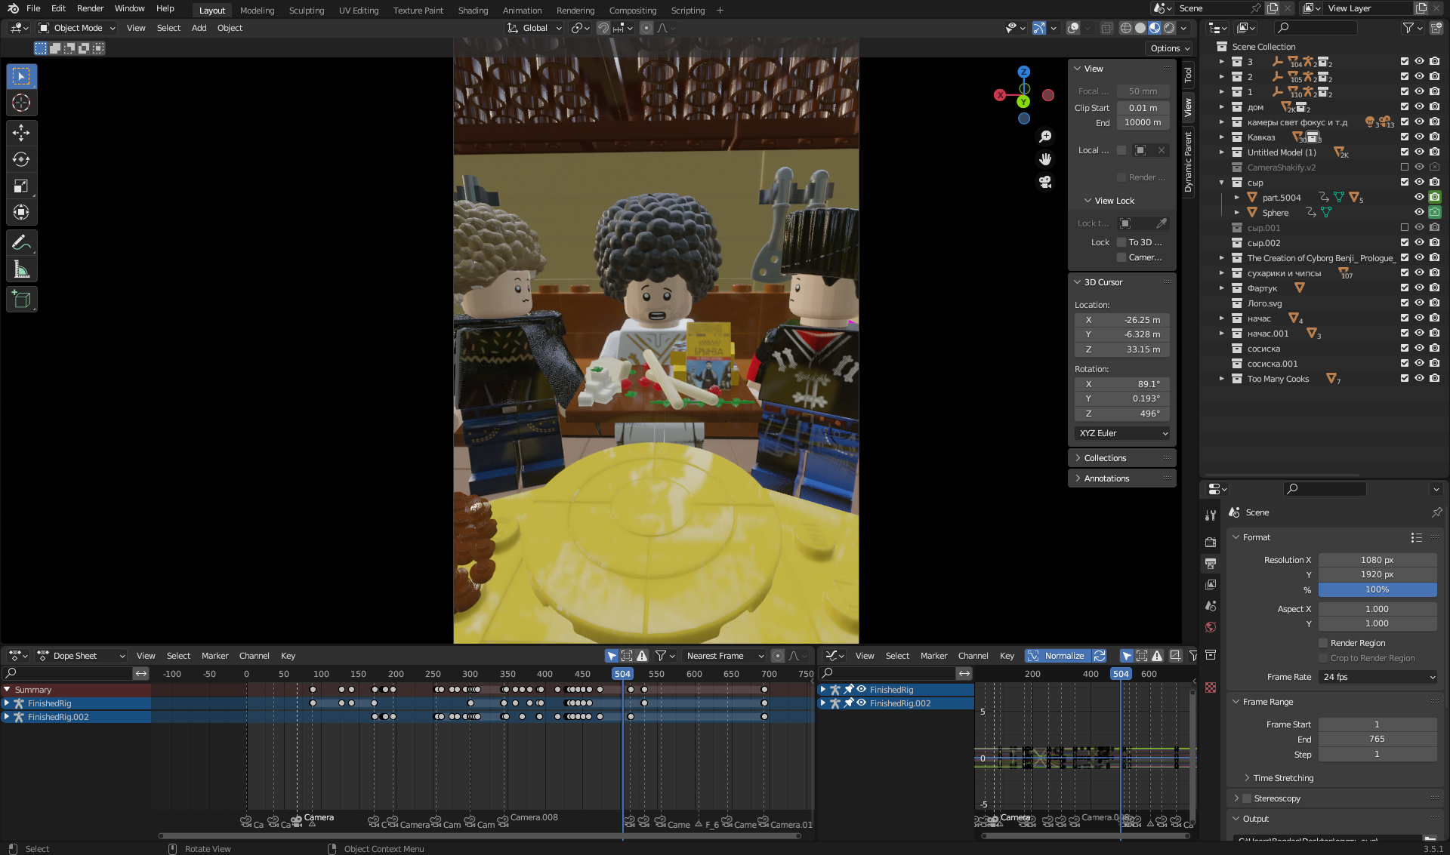Click the filter icon in outliner

pyautogui.click(x=1409, y=27)
